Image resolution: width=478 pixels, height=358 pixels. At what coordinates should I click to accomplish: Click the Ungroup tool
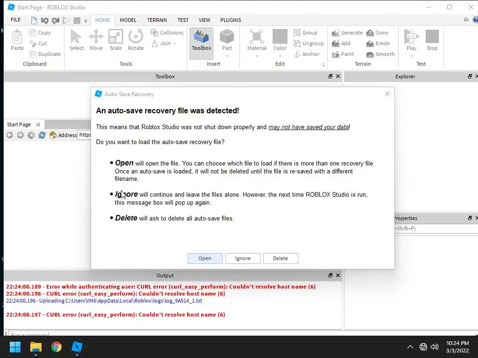tap(309, 43)
